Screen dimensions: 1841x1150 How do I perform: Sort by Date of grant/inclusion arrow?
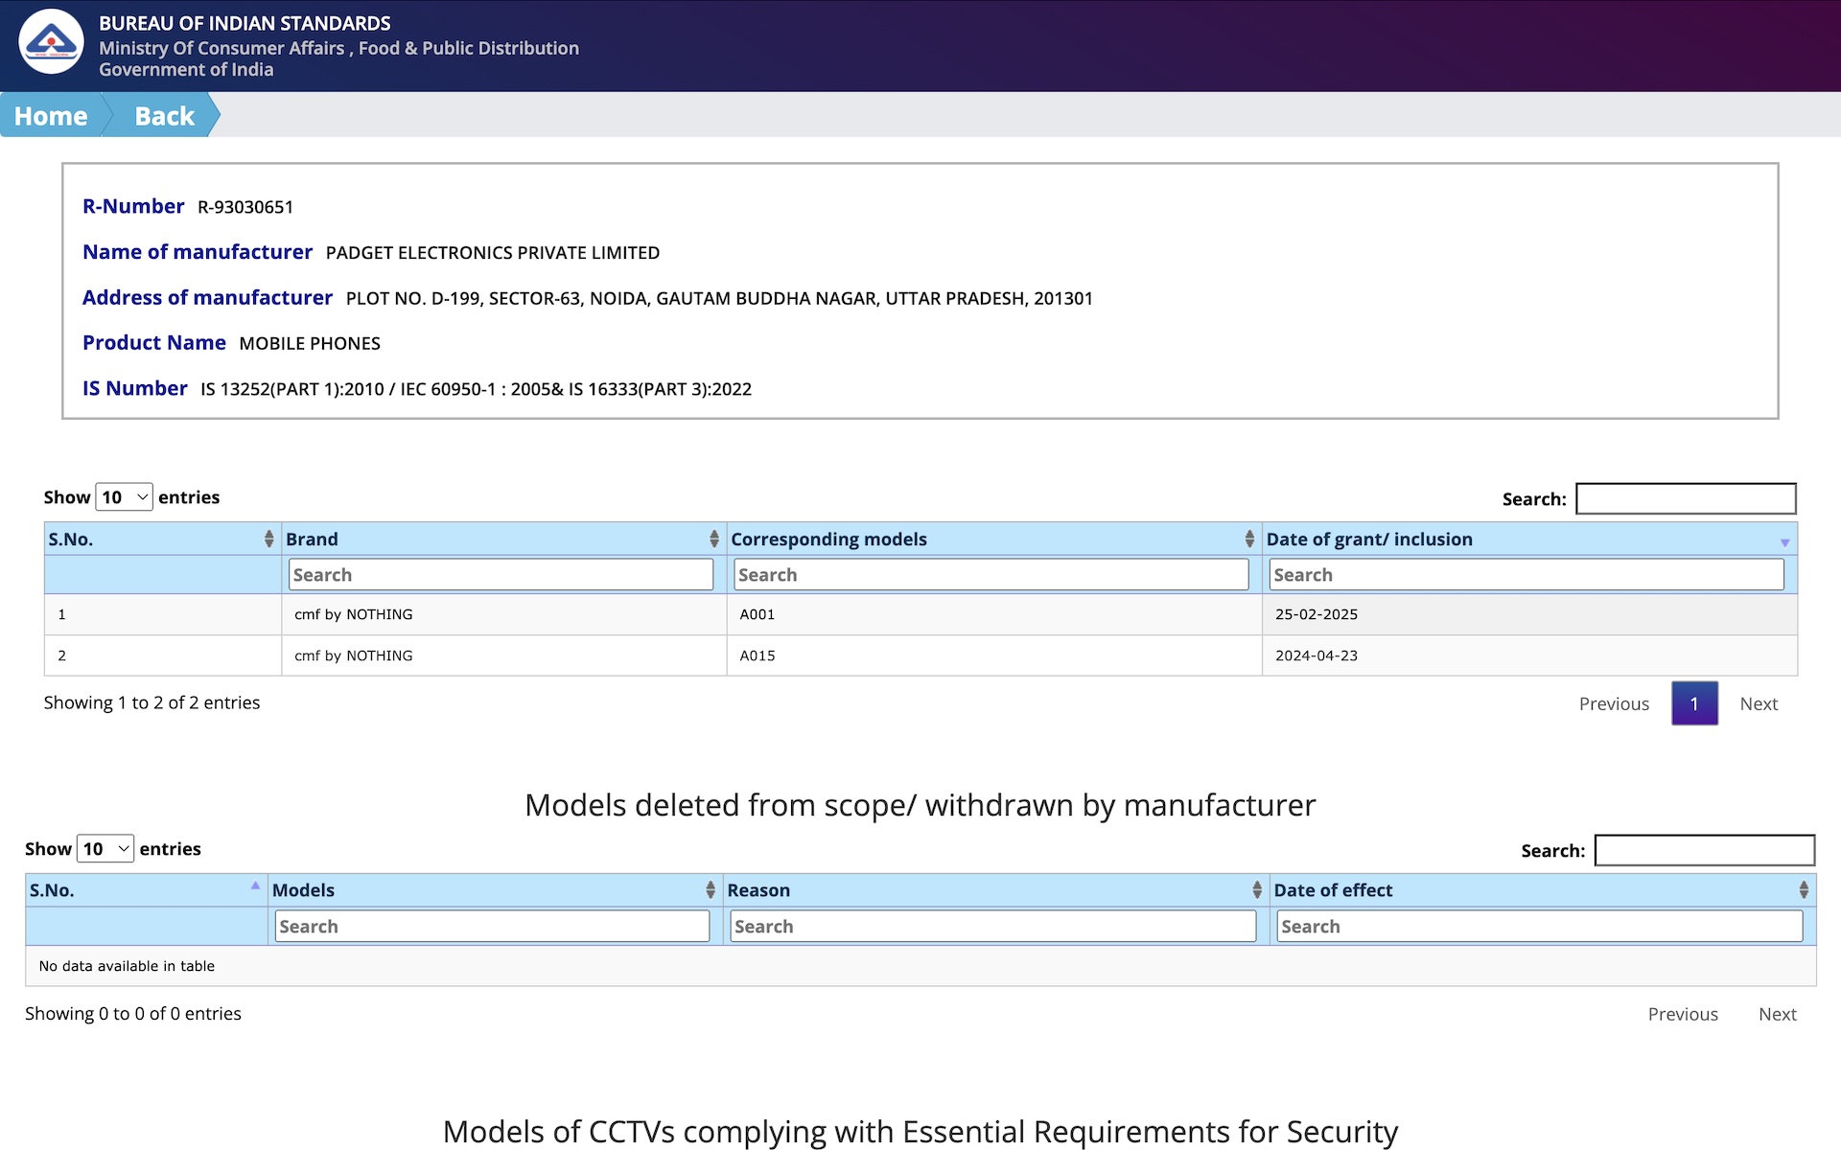tap(1784, 541)
